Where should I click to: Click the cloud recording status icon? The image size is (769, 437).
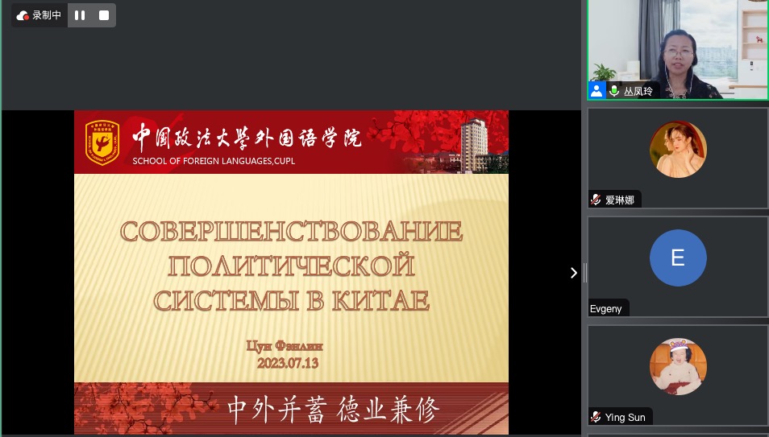[x=23, y=15]
